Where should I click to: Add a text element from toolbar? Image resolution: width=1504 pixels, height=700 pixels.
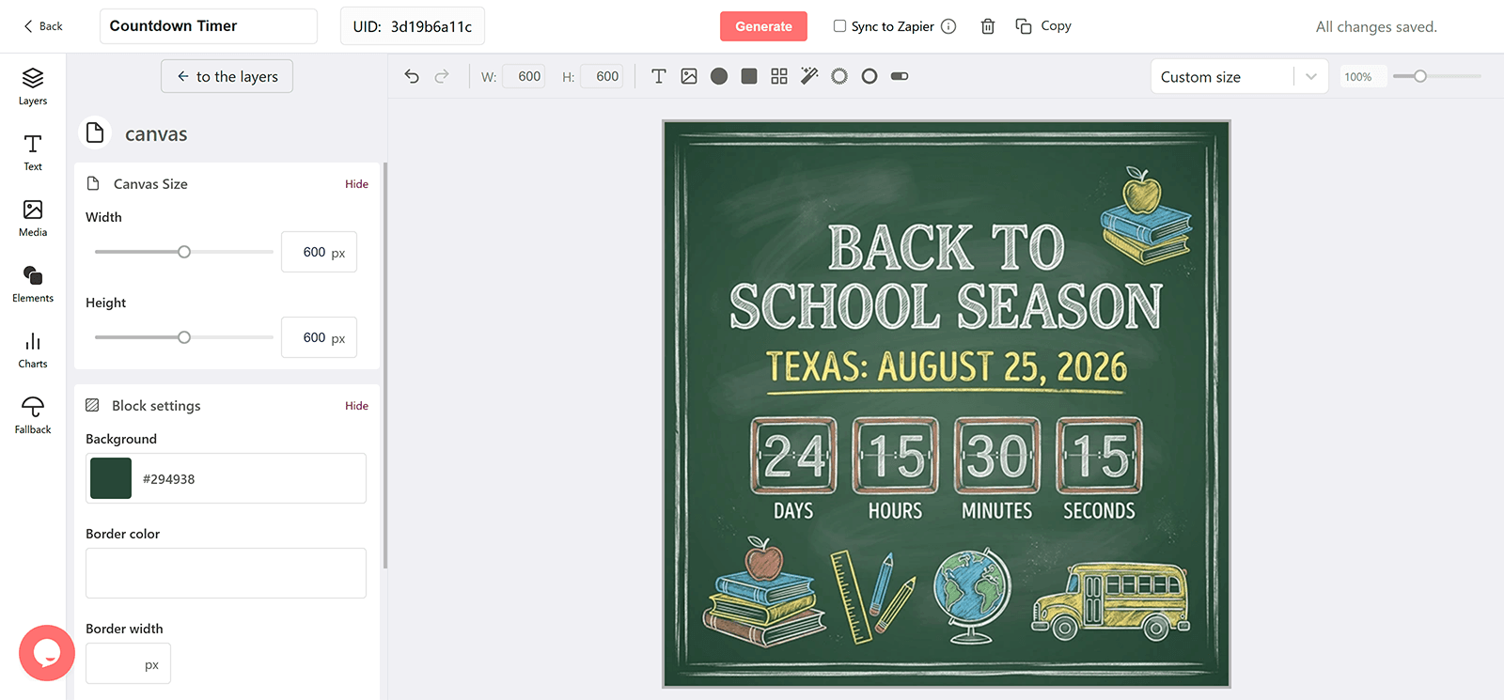click(x=659, y=76)
